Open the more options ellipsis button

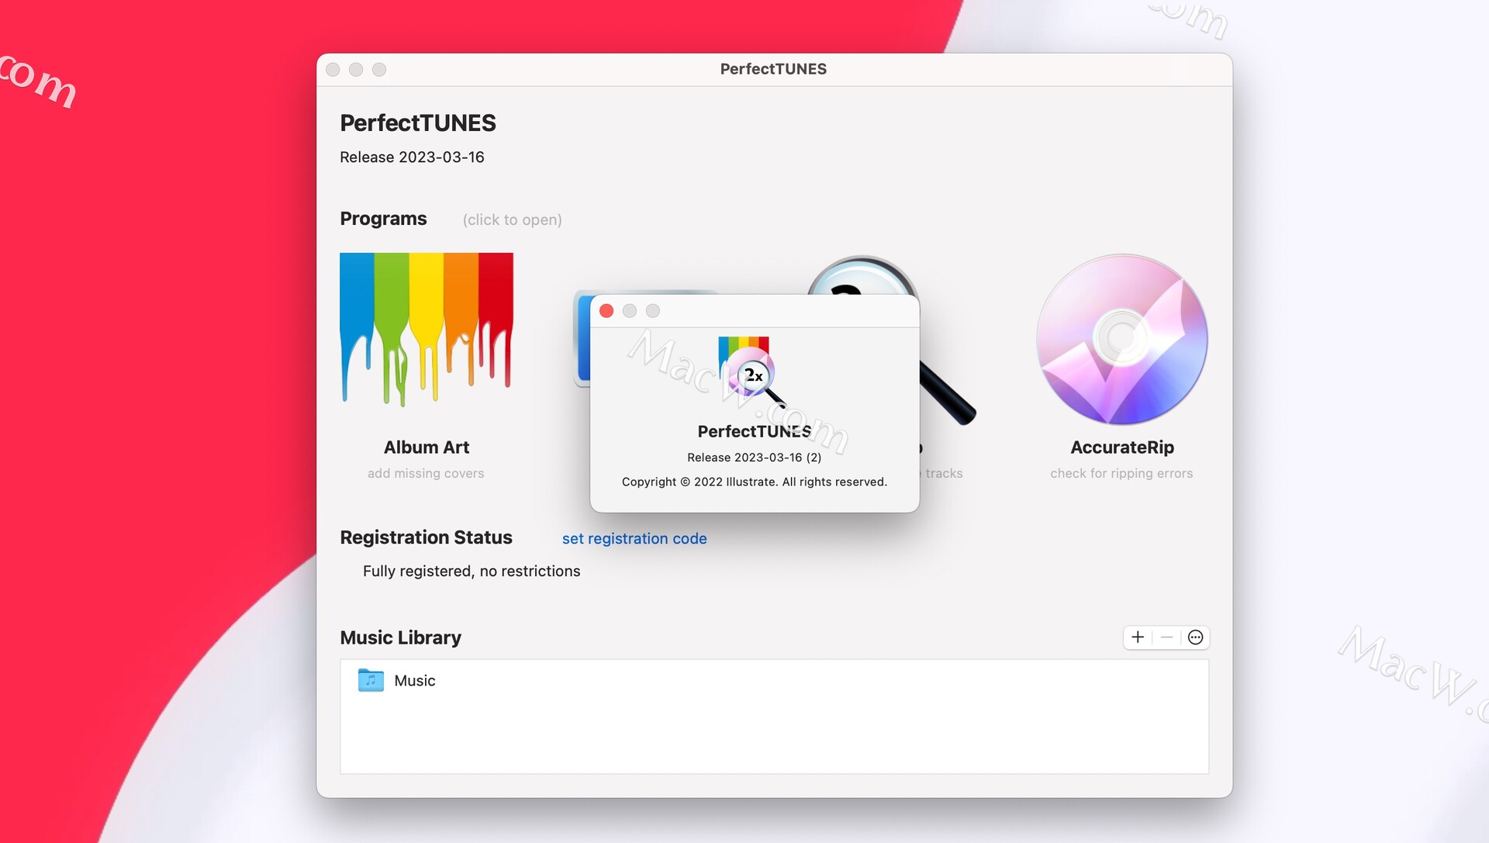point(1195,637)
